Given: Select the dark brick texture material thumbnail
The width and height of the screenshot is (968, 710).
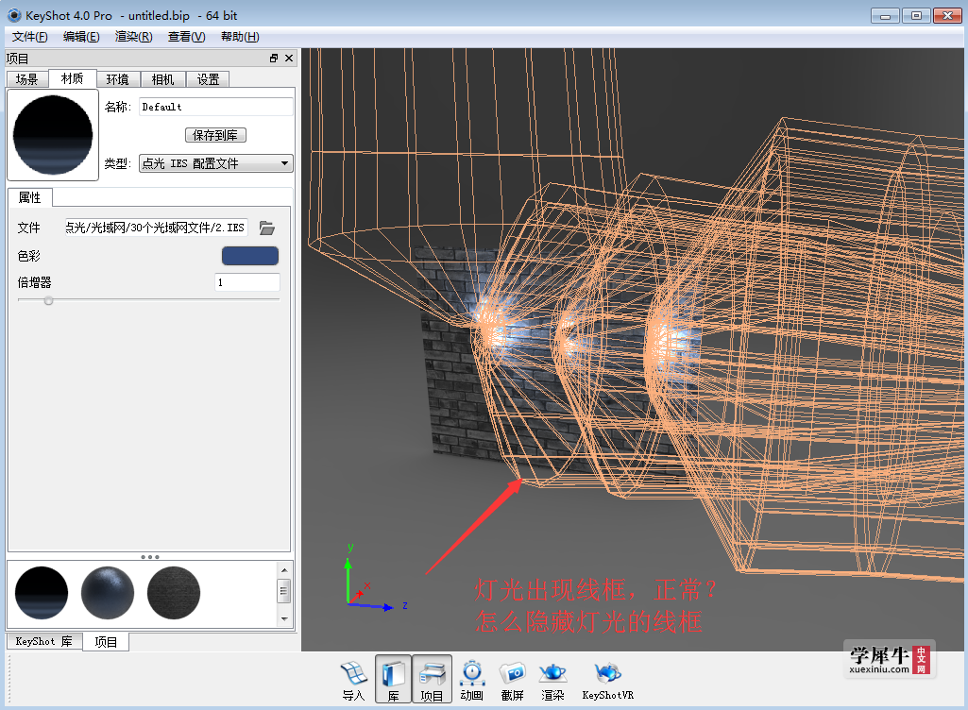Looking at the screenshot, I should click(174, 593).
